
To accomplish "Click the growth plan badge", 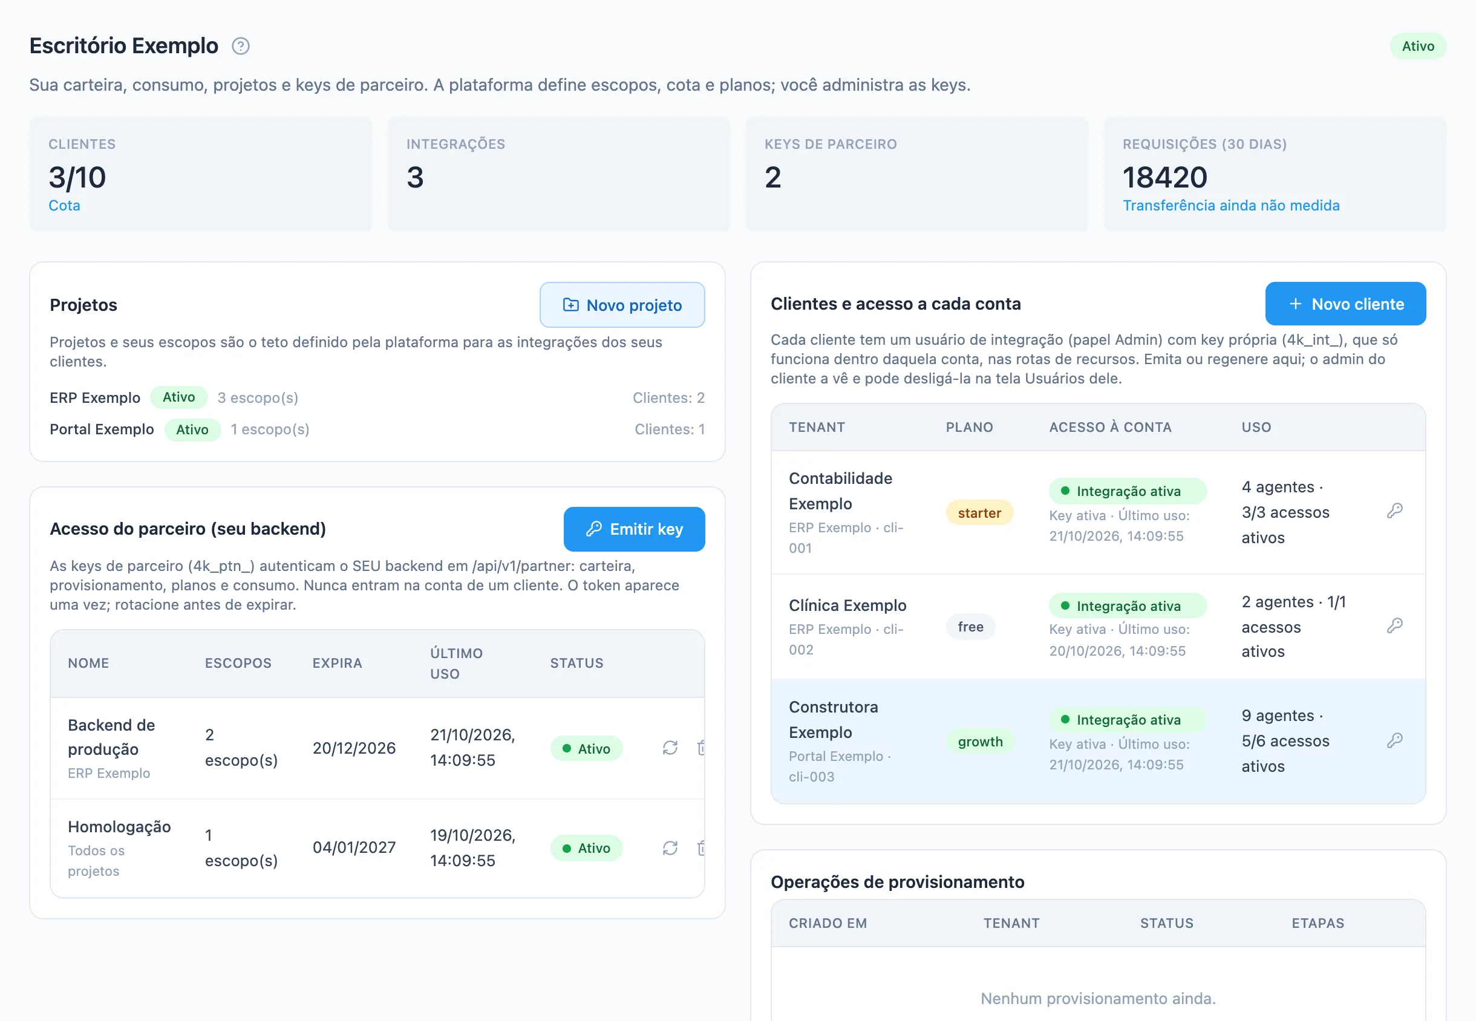I will (979, 742).
